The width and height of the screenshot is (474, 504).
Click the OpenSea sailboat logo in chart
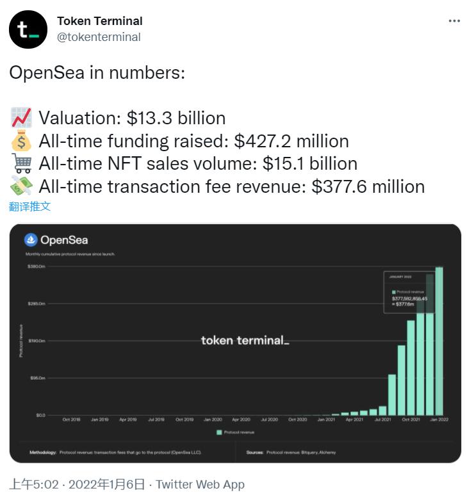tap(31, 240)
